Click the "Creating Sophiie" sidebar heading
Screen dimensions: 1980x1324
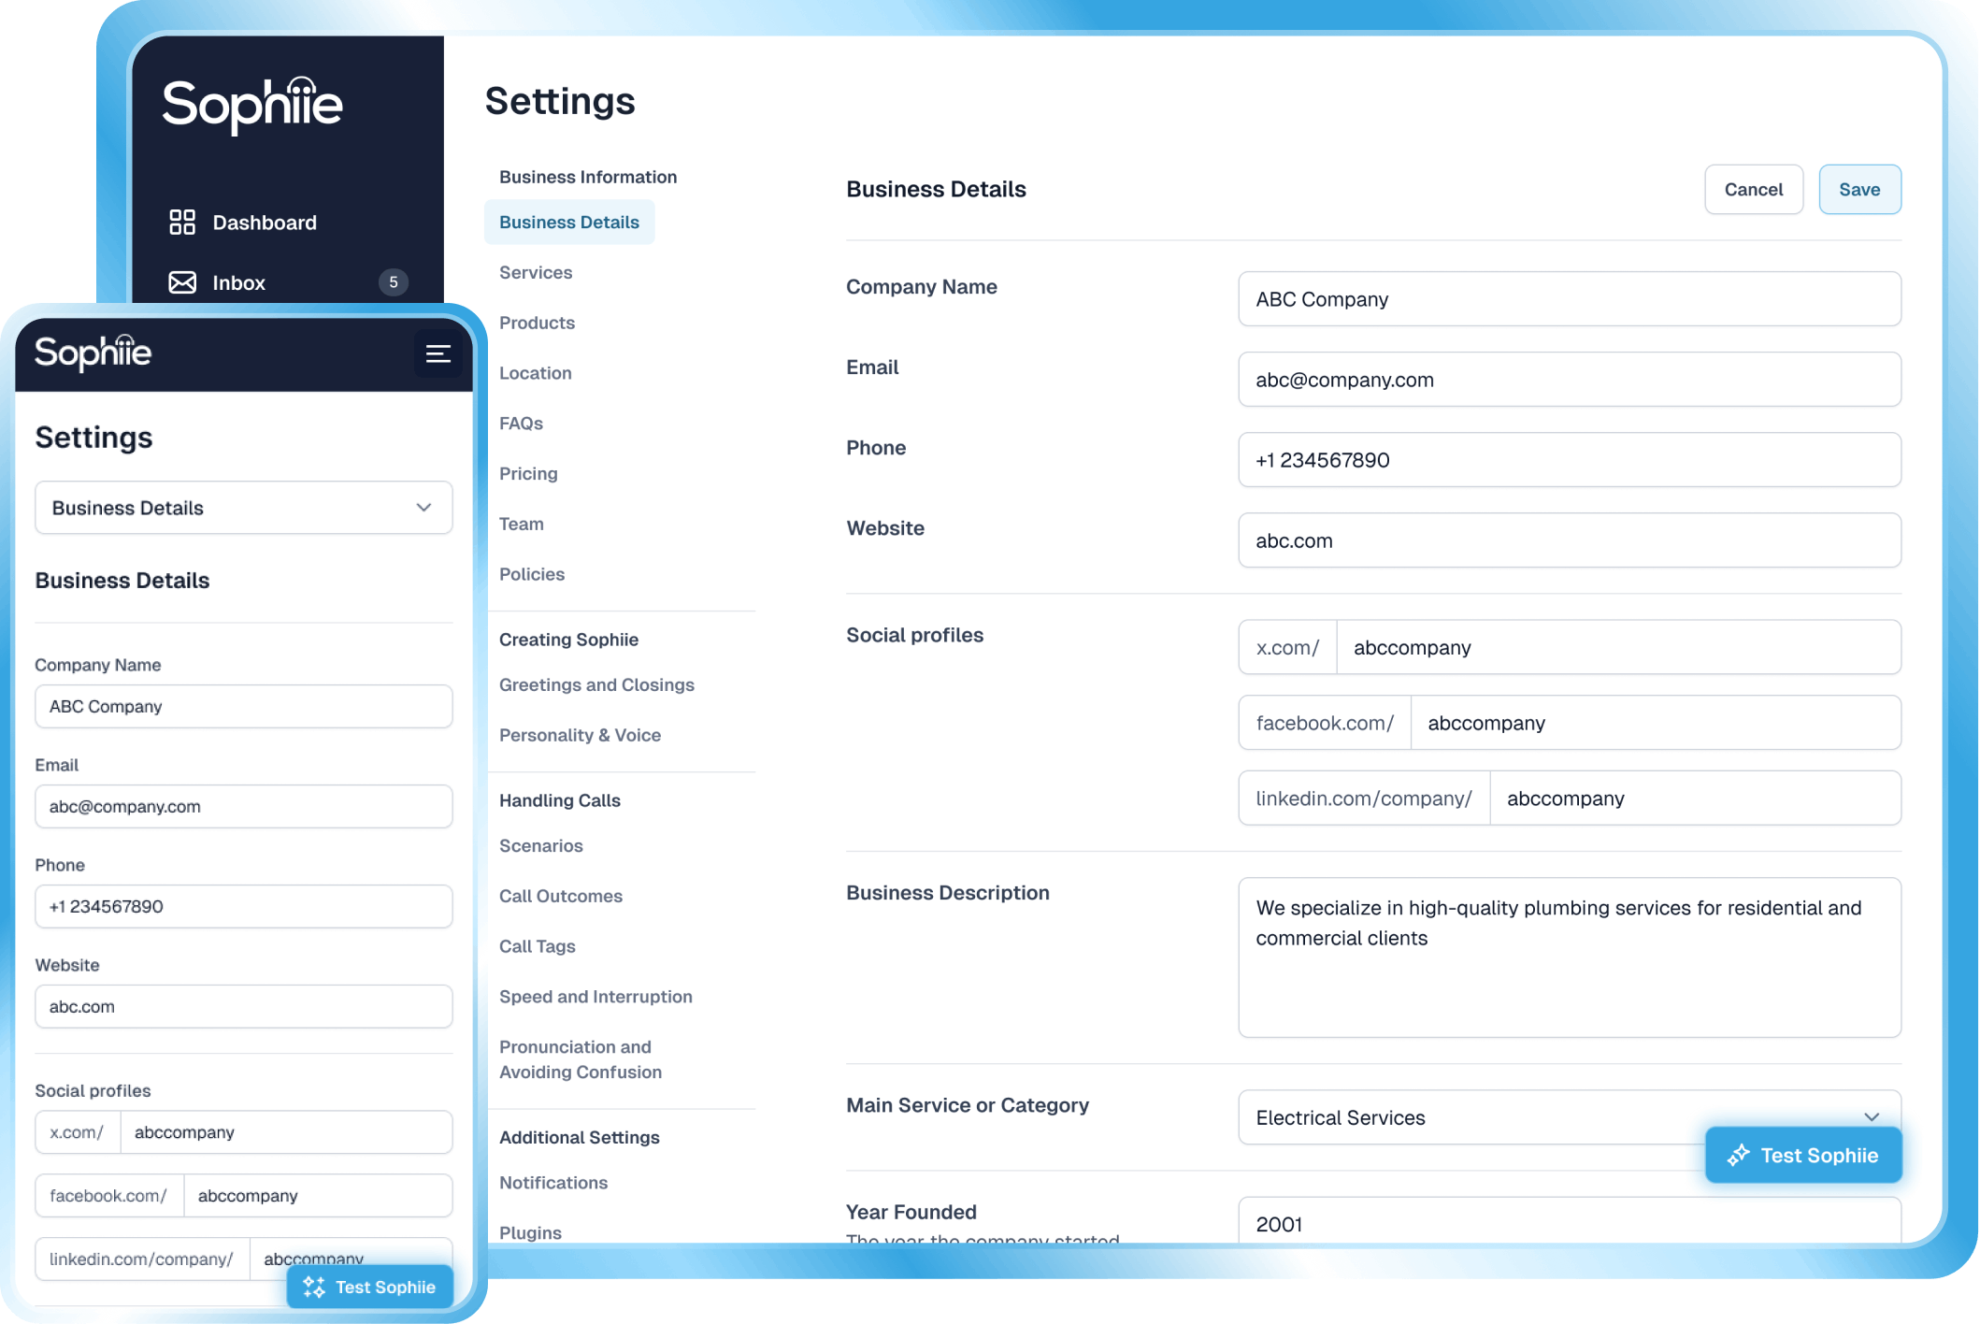pyautogui.click(x=568, y=640)
